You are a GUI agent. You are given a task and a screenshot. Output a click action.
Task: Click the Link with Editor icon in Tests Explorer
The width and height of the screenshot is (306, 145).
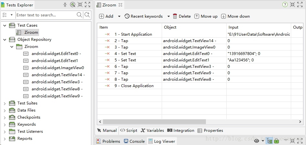click(x=73, y=5)
